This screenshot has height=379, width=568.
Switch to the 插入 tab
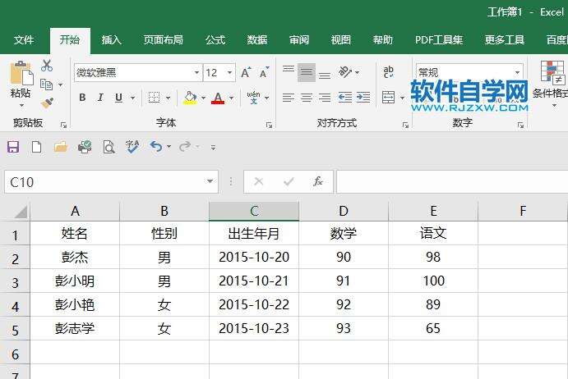coord(112,39)
